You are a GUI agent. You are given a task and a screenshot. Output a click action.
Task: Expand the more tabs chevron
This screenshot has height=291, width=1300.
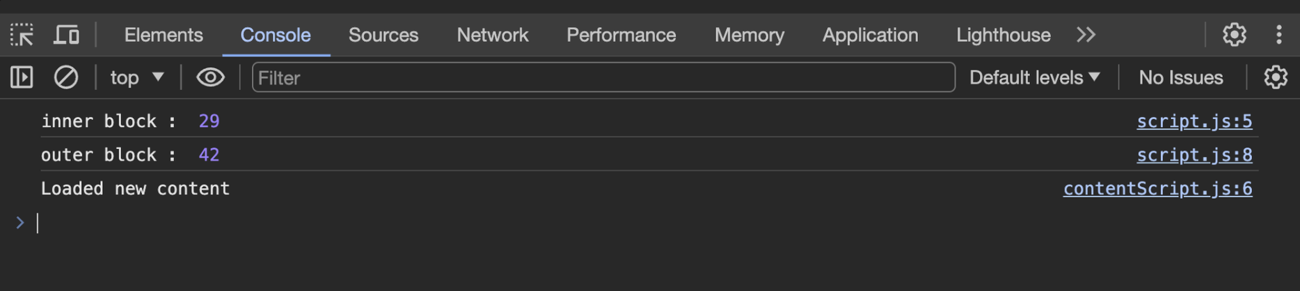pyautogui.click(x=1086, y=35)
